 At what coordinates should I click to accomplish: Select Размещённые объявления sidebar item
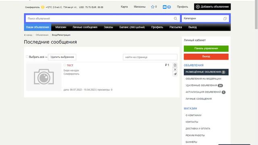click(206, 72)
